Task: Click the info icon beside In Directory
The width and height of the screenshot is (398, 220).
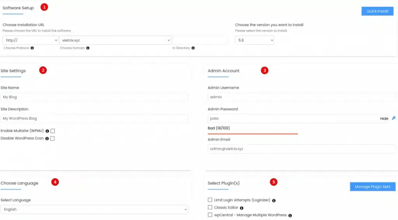Action: click(x=193, y=48)
